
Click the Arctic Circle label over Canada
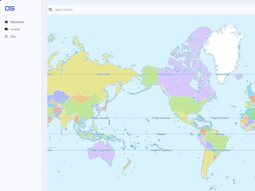point(164,74)
